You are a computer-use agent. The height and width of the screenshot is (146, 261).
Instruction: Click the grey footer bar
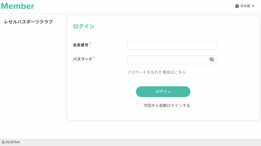(x=130, y=142)
